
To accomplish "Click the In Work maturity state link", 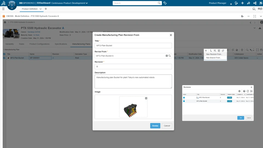I will tap(36, 35).
